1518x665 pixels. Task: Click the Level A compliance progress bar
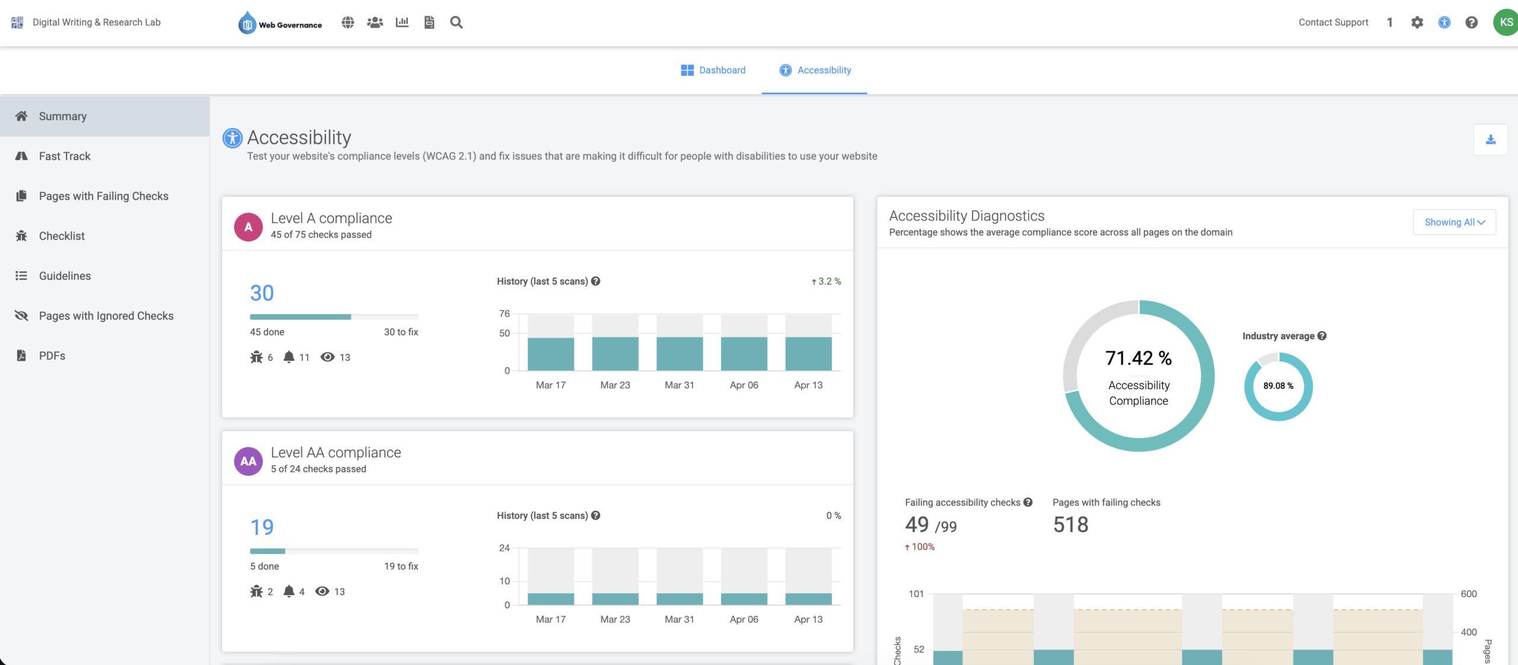pyautogui.click(x=334, y=317)
